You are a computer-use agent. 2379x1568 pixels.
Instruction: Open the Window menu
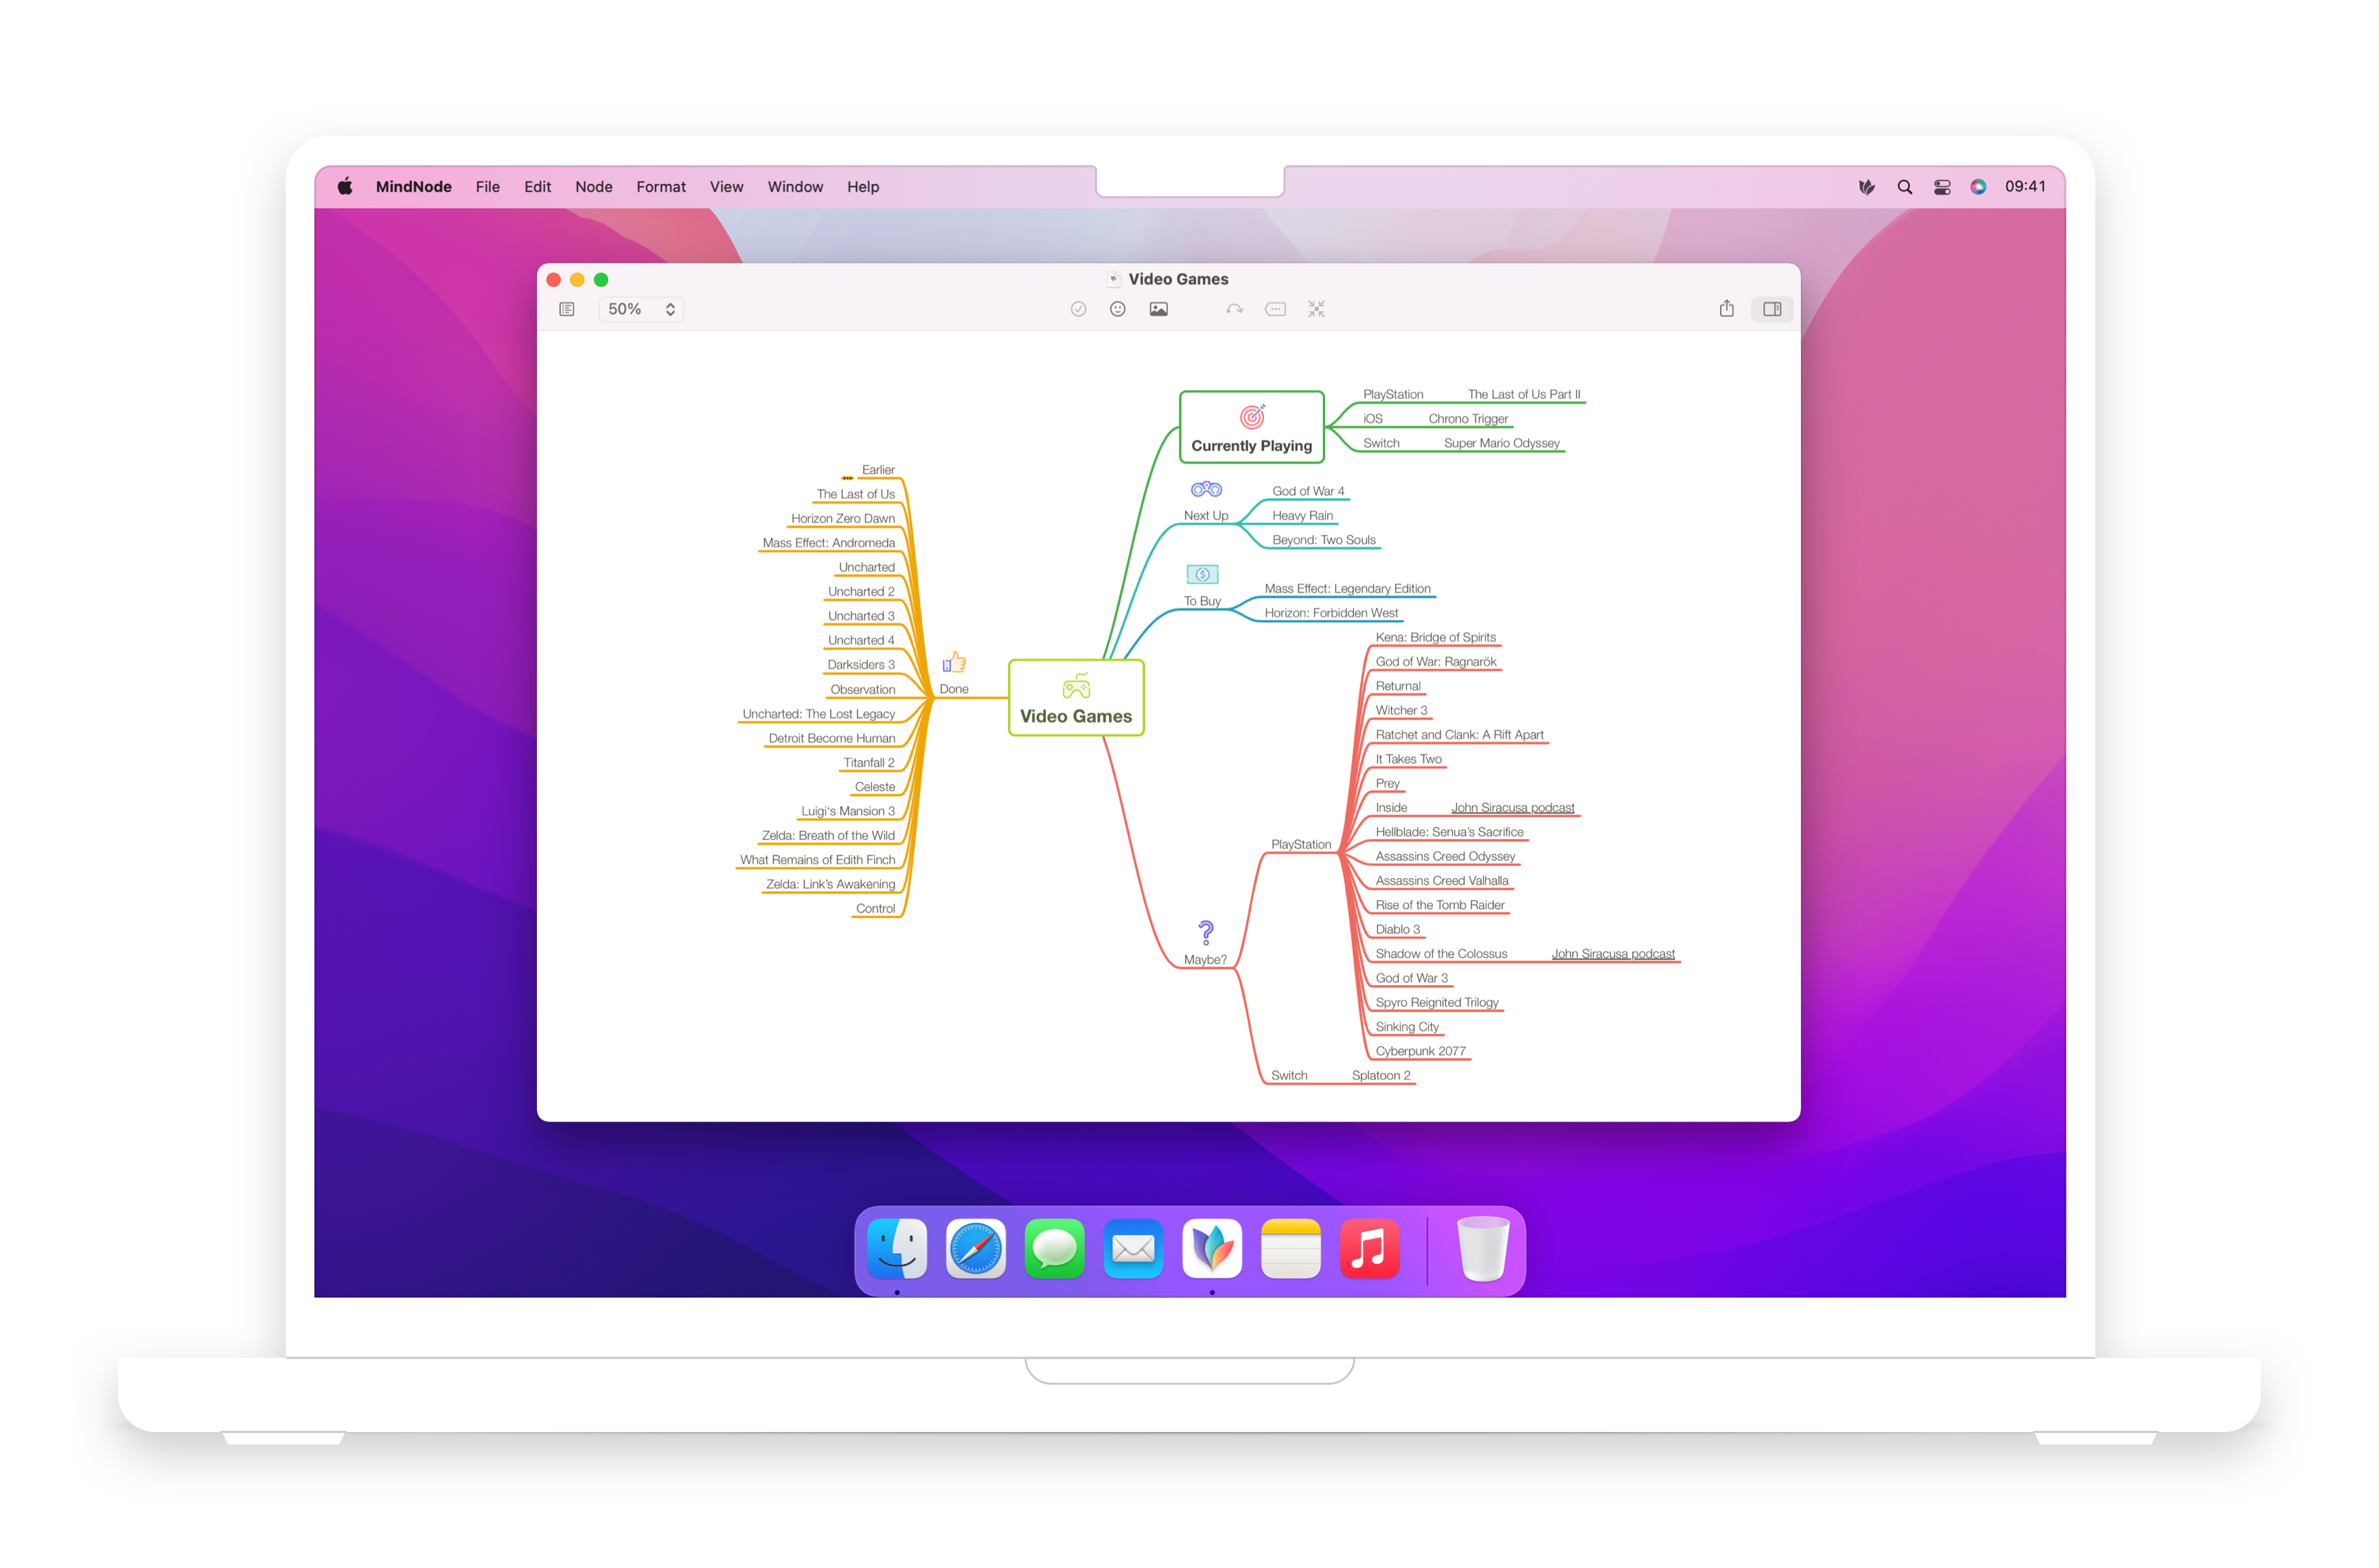pyautogui.click(x=795, y=187)
